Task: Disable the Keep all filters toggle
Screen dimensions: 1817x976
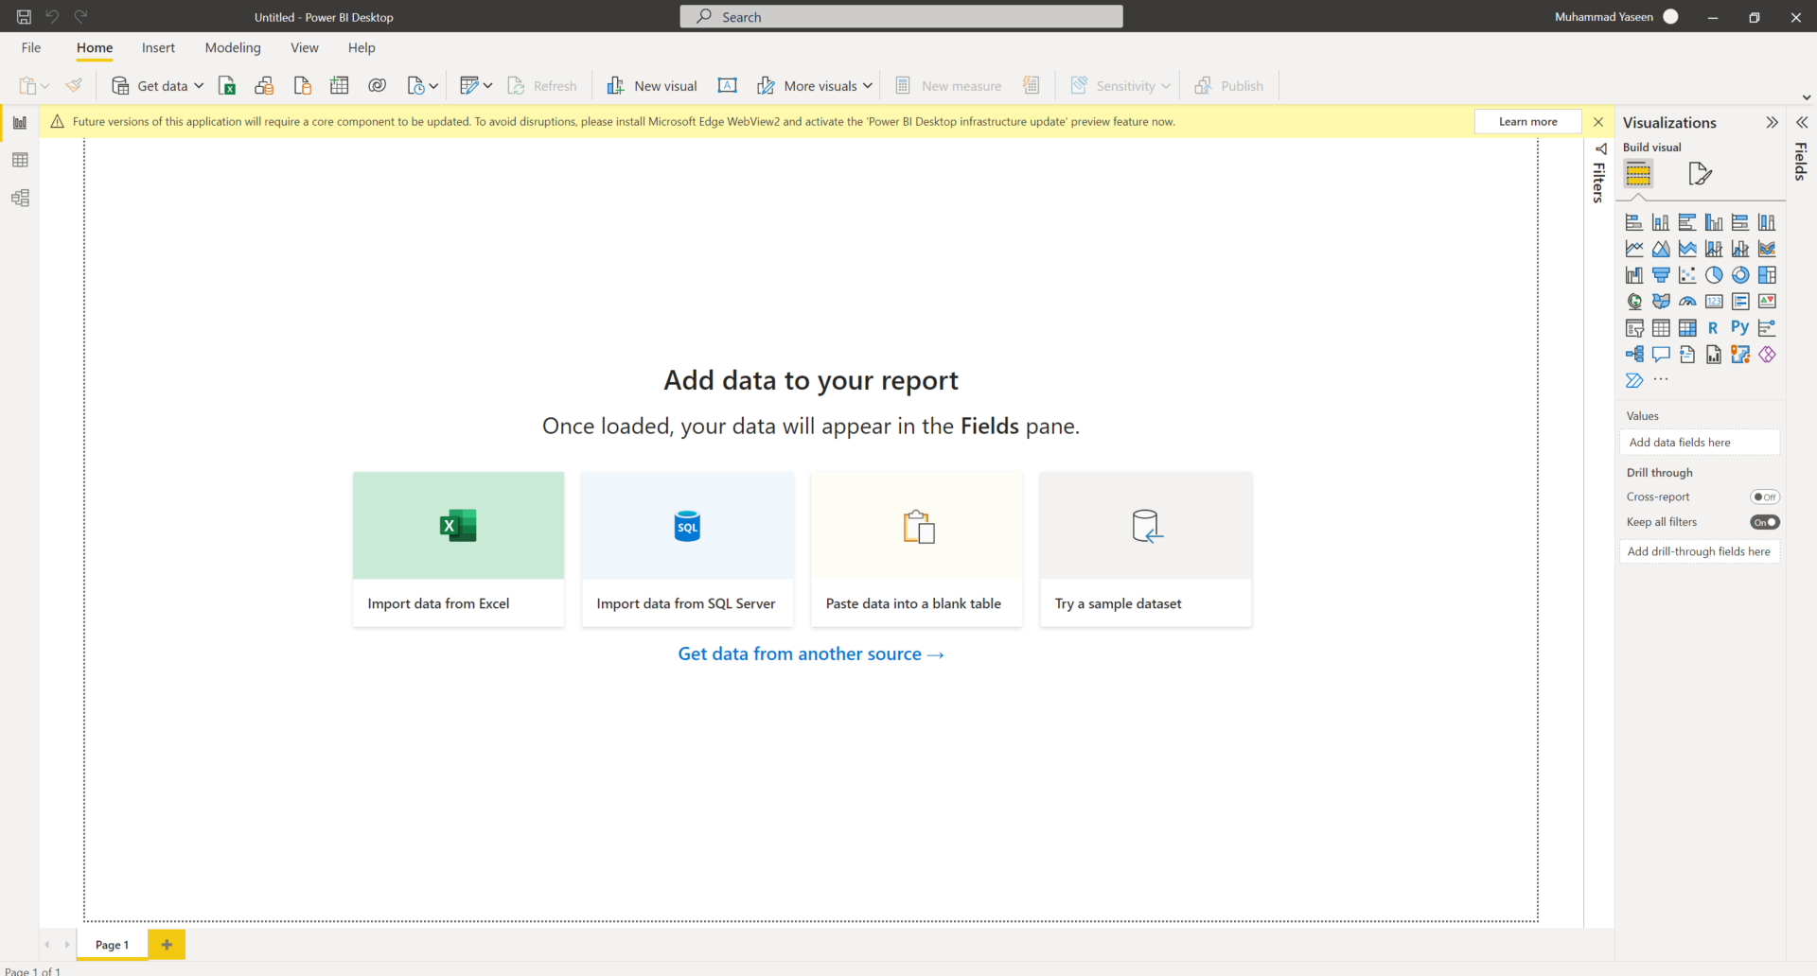Action: 1764,522
